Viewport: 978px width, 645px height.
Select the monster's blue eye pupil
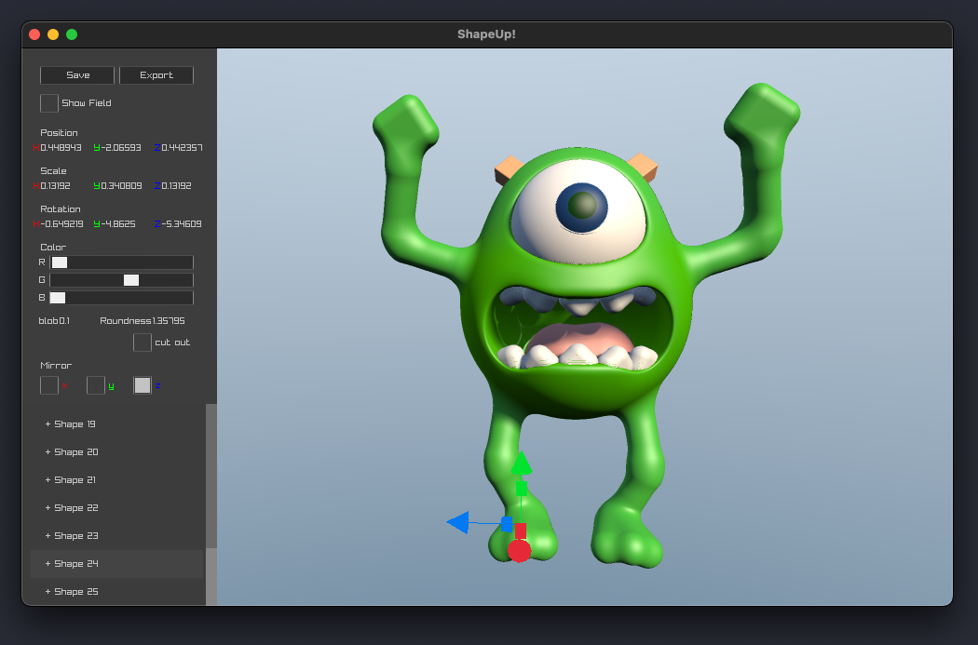click(x=582, y=206)
